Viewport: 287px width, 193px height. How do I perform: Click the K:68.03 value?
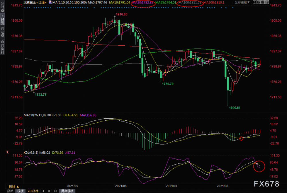tap(45, 153)
